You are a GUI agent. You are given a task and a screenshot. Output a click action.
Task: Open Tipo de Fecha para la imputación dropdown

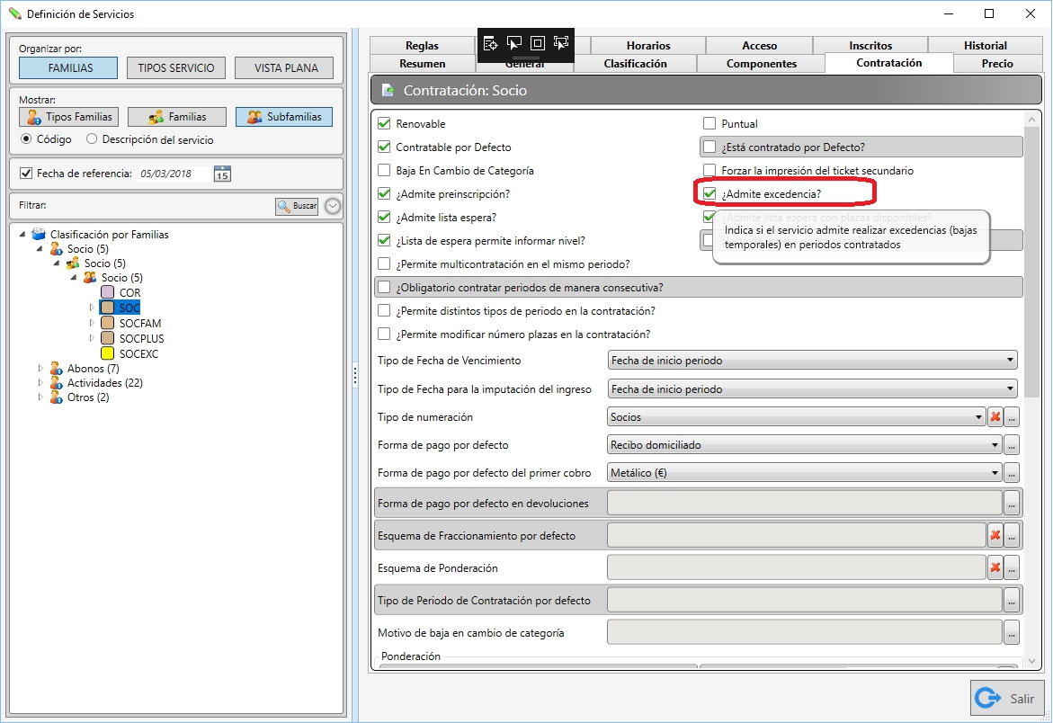(813, 388)
